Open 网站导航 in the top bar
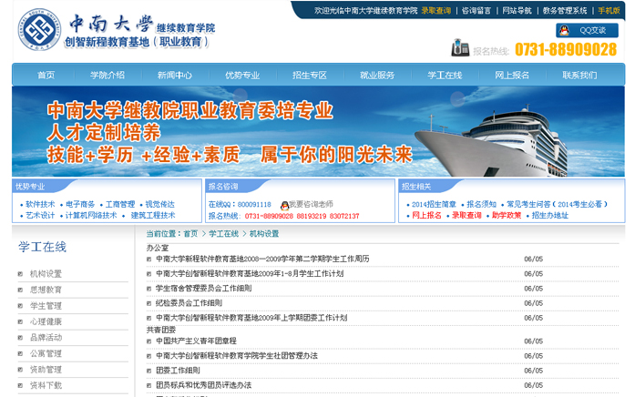 517,11
